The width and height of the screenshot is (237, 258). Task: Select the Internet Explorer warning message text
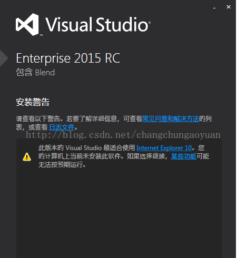[124, 156]
